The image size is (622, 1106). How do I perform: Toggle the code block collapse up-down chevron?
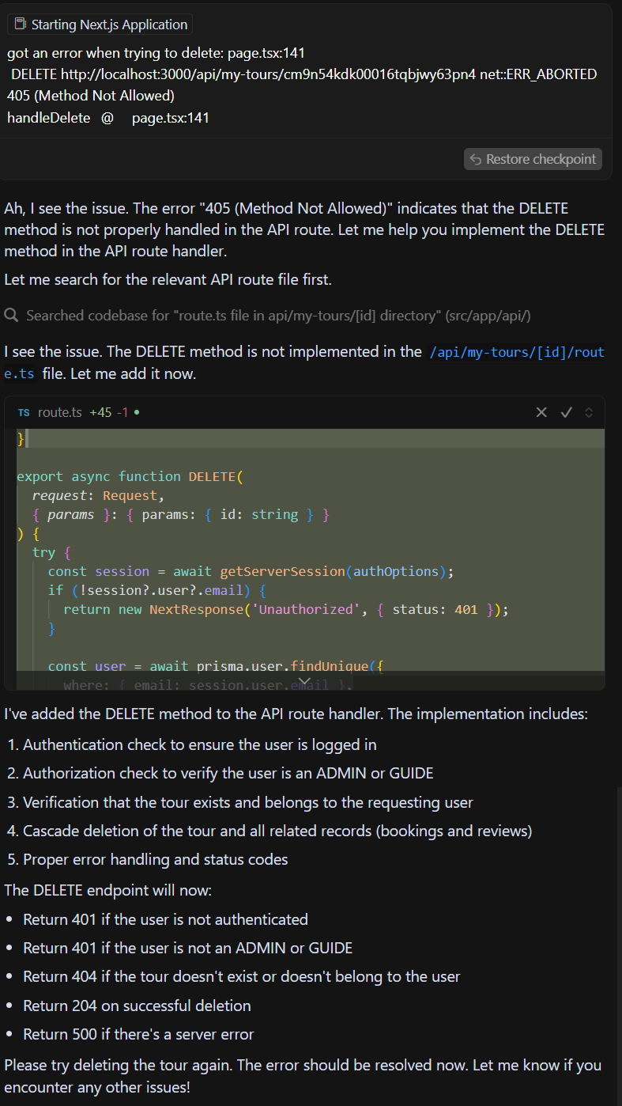click(x=589, y=412)
